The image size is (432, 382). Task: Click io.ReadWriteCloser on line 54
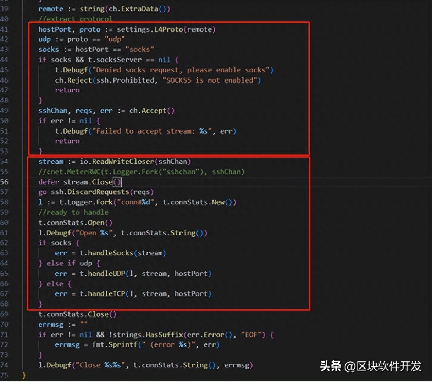[117, 162]
